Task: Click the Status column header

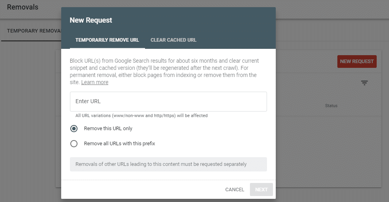Action: coord(331,106)
